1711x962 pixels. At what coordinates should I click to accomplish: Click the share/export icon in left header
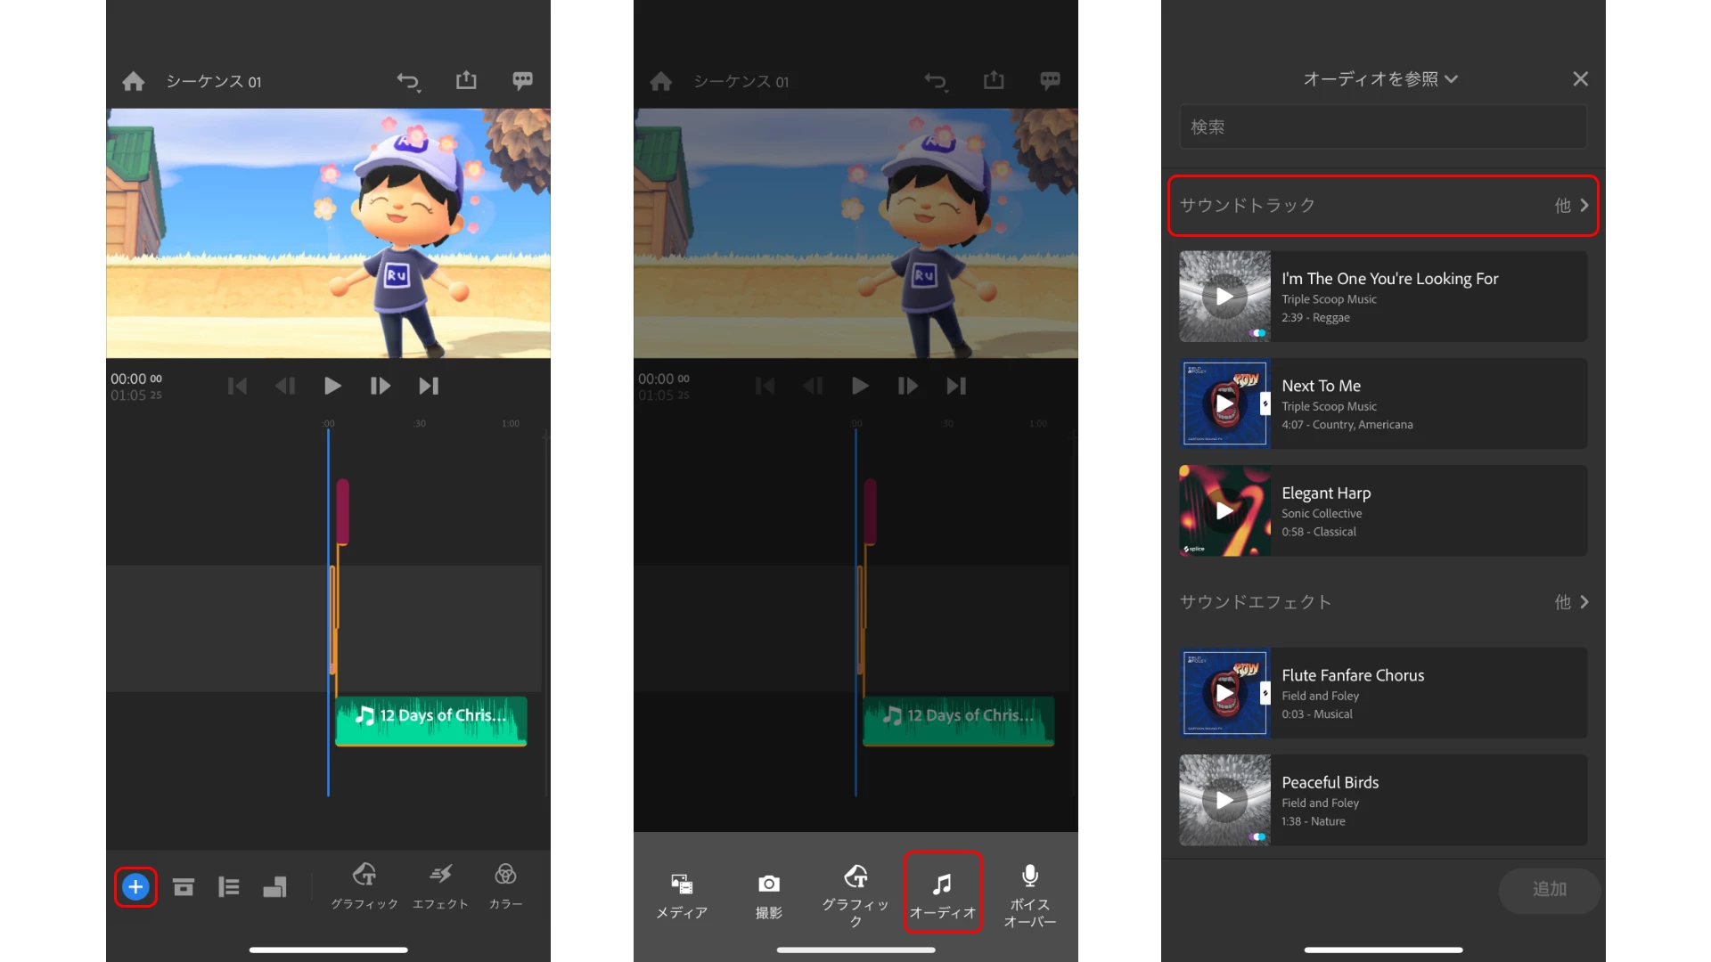(x=466, y=81)
